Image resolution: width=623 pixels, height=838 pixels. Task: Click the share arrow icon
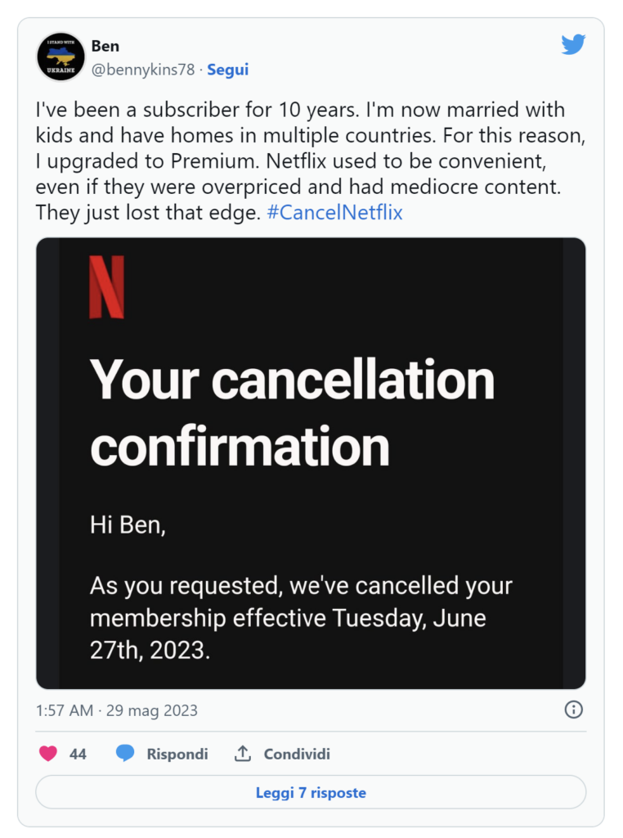(x=242, y=754)
